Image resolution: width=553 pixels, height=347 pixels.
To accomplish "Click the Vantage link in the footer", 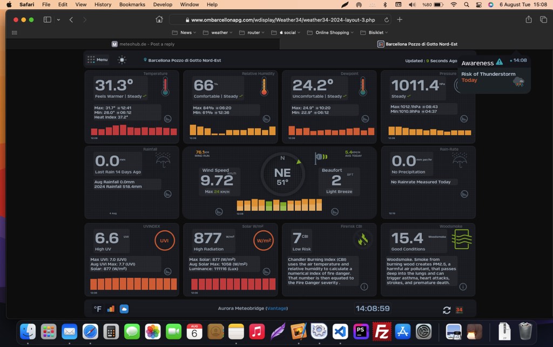I will 276,309.
